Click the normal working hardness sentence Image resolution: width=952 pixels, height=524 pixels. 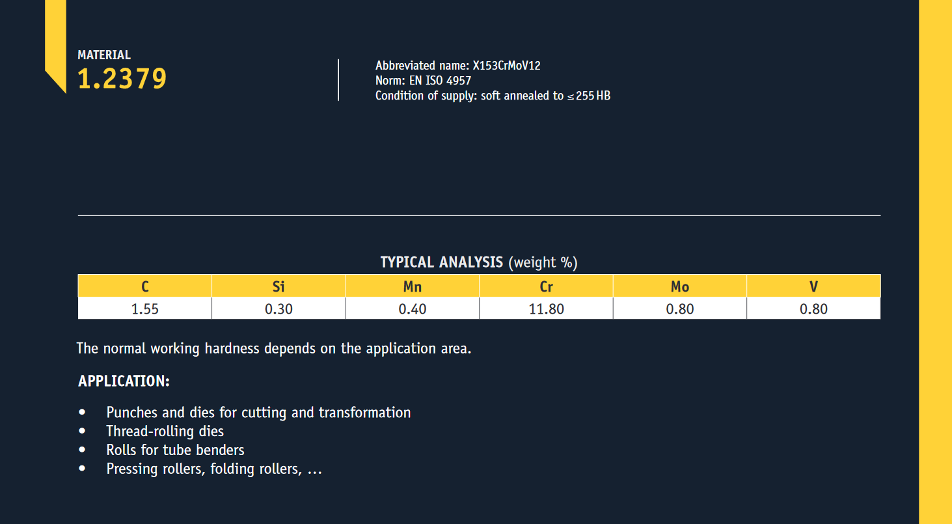tap(273, 348)
